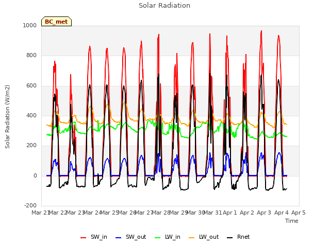Click the 400 y-axis tick label
Image resolution: width=330 pixels, height=247 pixels.
tap(31, 115)
